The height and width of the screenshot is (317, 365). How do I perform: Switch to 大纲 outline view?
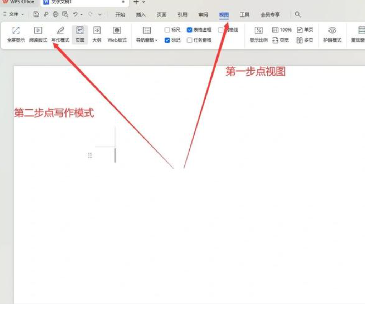pyautogui.click(x=97, y=31)
